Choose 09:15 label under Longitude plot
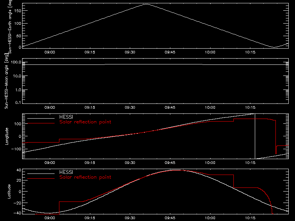 click(x=90, y=163)
